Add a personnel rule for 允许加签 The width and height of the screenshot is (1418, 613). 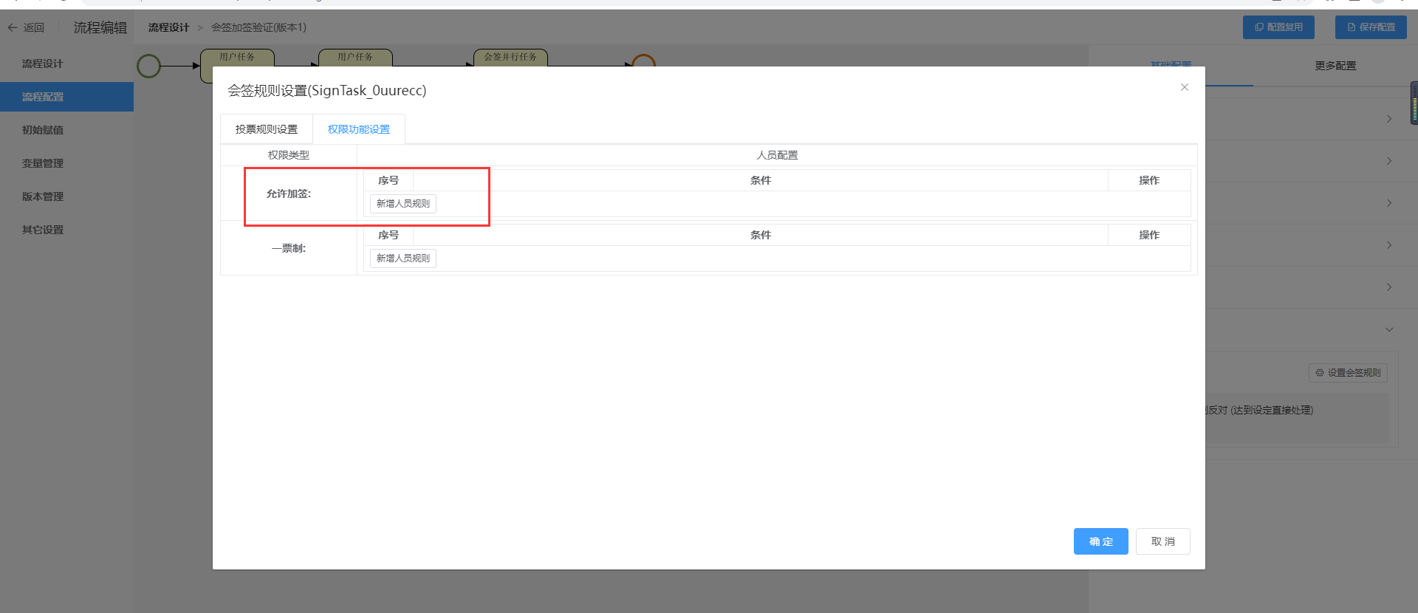[403, 204]
